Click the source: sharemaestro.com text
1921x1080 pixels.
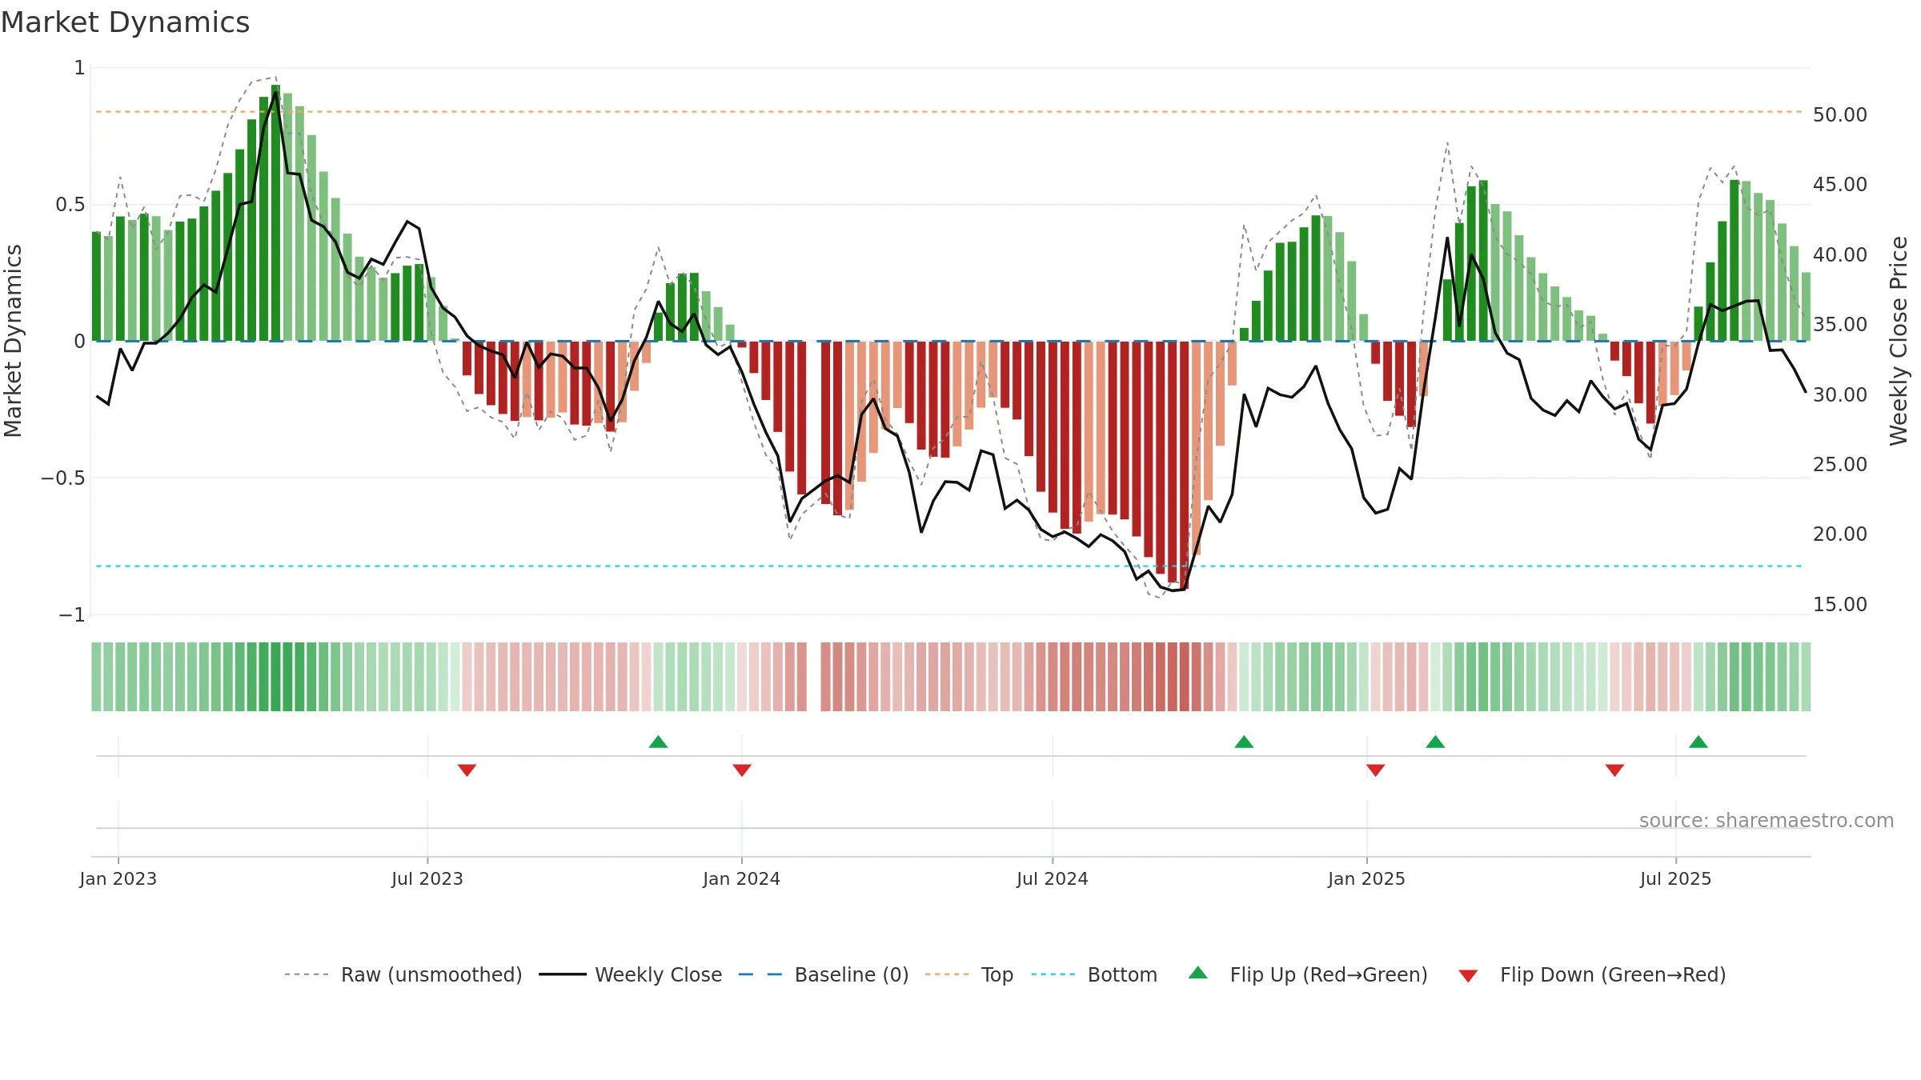point(1767,820)
